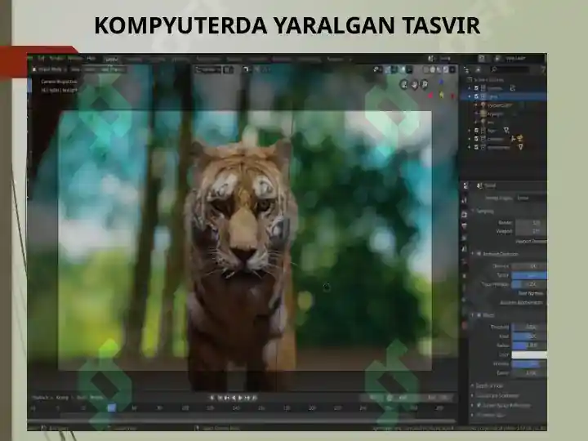The width and height of the screenshot is (588, 441).
Task: Collapse the Ambient Occlusion panel arrow
Action: pyautogui.click(x=473, y=254)
